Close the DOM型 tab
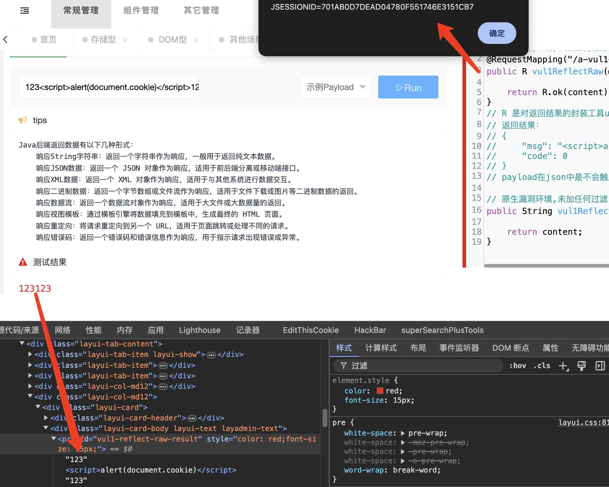This screenshot has height=487, width=609. click(x=196, y=40)
